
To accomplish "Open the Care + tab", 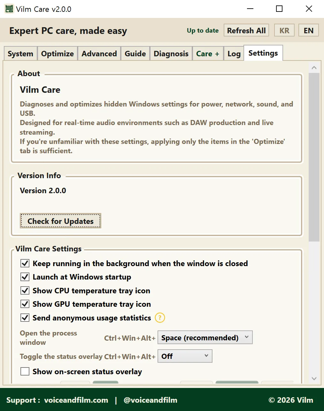I will [x=208, y=53].
